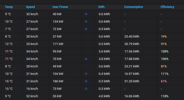Click the max Power column header
The image size is (184, 100).
coord(60,7)
